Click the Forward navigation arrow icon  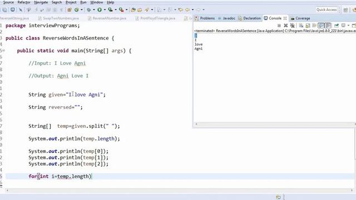coord(198,10)
